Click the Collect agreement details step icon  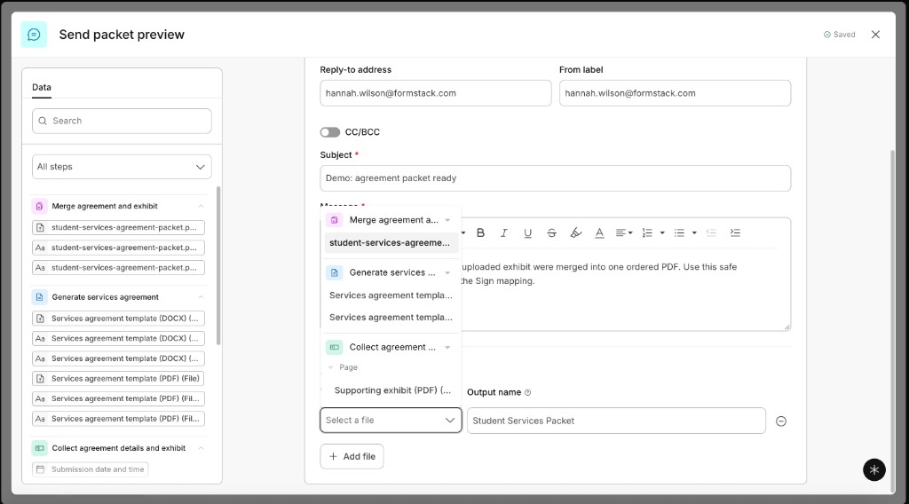tap(39, 448)
